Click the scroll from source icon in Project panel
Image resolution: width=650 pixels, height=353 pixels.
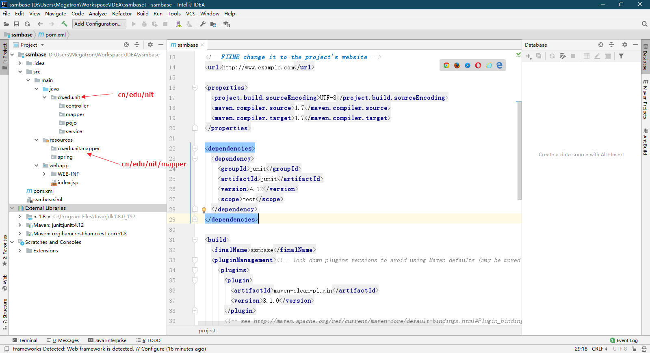tap(126, 45)
